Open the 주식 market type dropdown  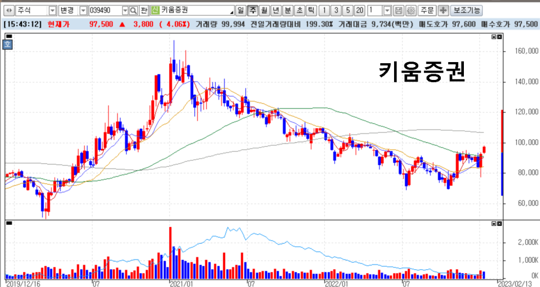click(x=52, y=11)
